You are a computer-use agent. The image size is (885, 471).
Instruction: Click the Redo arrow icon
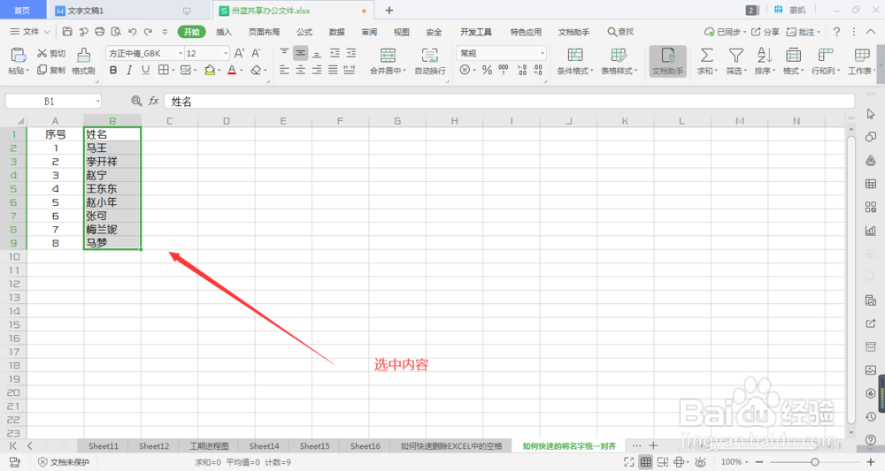[148, 32]
